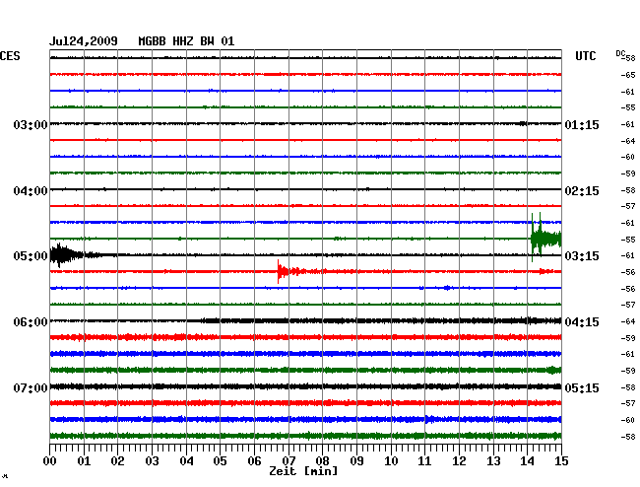Screen dimensions: 640x487
Task: Select the station code 'MGBB' in the title
Action: pos(152,41)
